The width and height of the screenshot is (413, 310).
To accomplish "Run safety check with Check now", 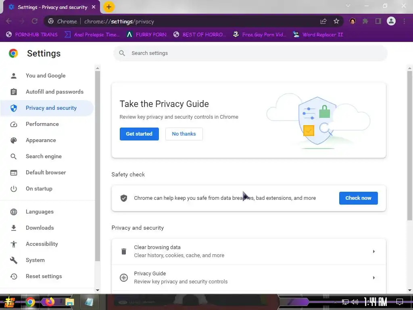I will [x=358, y=198].
